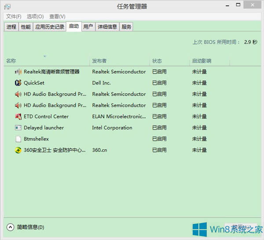Switch to the 性能 tab
Image resolution: width=264 pixels, height=240 pixels.
point(26,27)
